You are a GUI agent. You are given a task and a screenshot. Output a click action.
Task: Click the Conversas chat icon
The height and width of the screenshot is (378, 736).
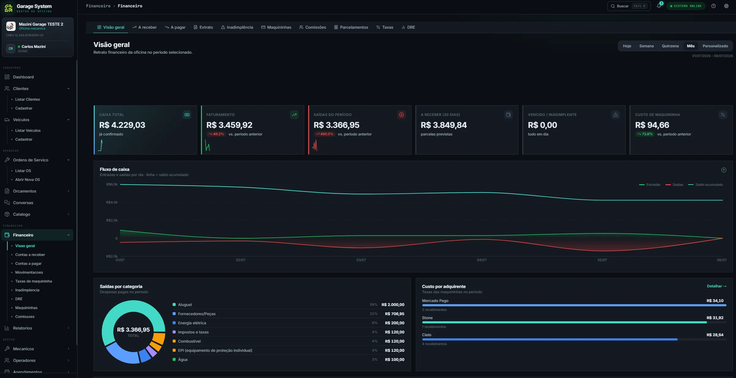coord(7,203)
